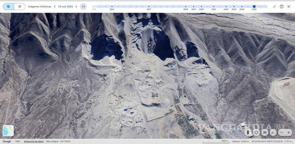The image size is (295, 144).
Task: Click the Google logo in status bar
Action: tap(7, 141)
